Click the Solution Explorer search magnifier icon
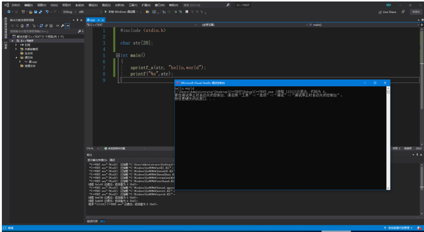Screen dimensions: 424x232 tap(80, 31)
